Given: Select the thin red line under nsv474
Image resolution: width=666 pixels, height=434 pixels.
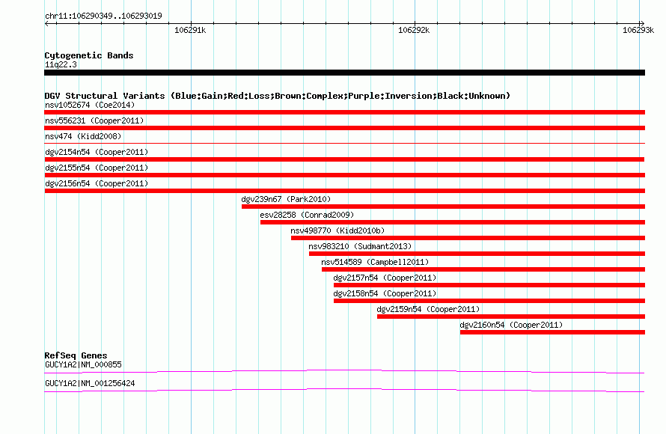Looking at the screenshot, I should pyautogui.click(x=344, y=143).
